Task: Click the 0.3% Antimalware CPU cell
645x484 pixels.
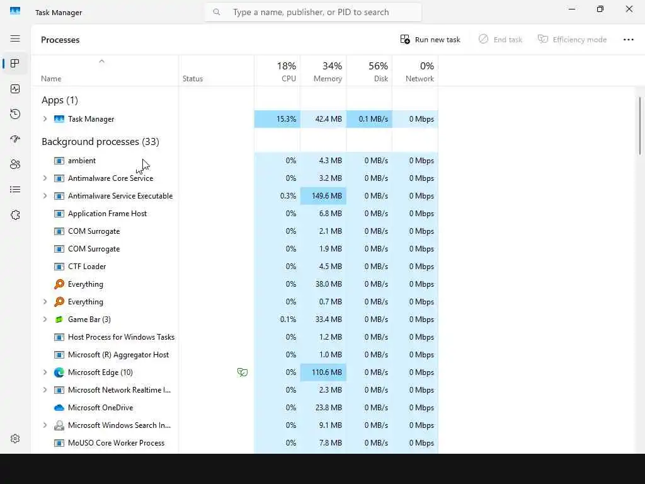Action: point(277,196)
